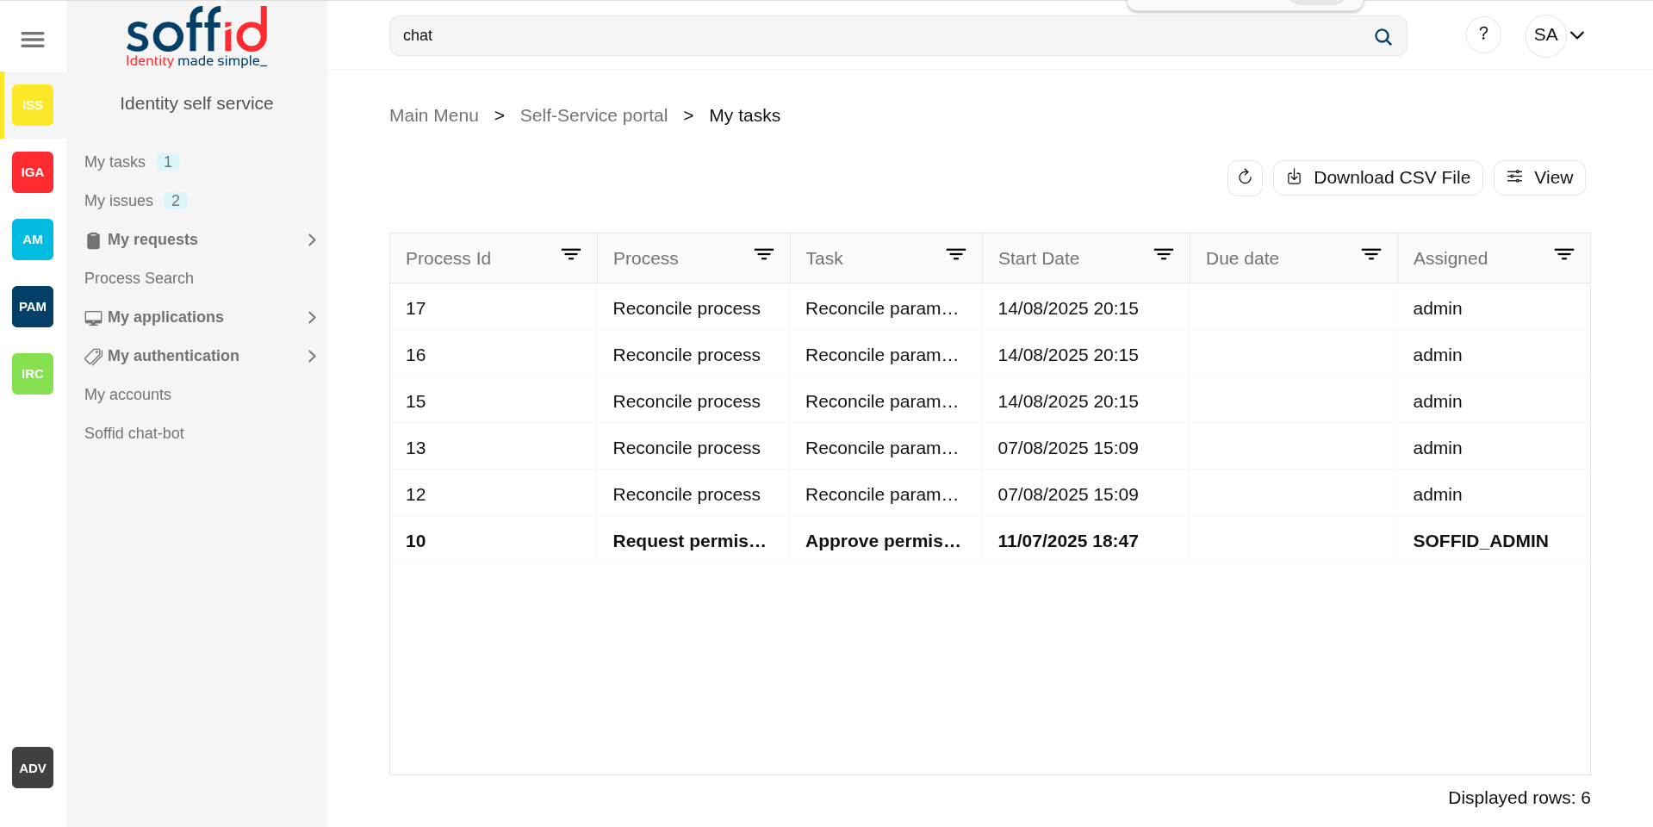The width and height of the screenshot is (1653, 827).
Task: Open the SA user account dropdown
Action: tap(1558, 35)
